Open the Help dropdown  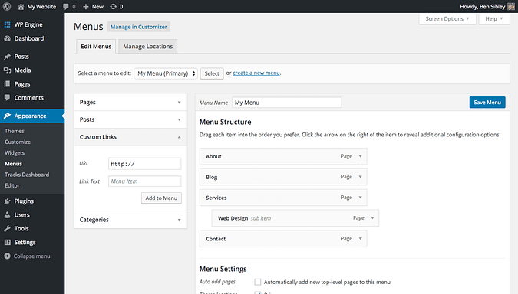[x=494, y=19]
